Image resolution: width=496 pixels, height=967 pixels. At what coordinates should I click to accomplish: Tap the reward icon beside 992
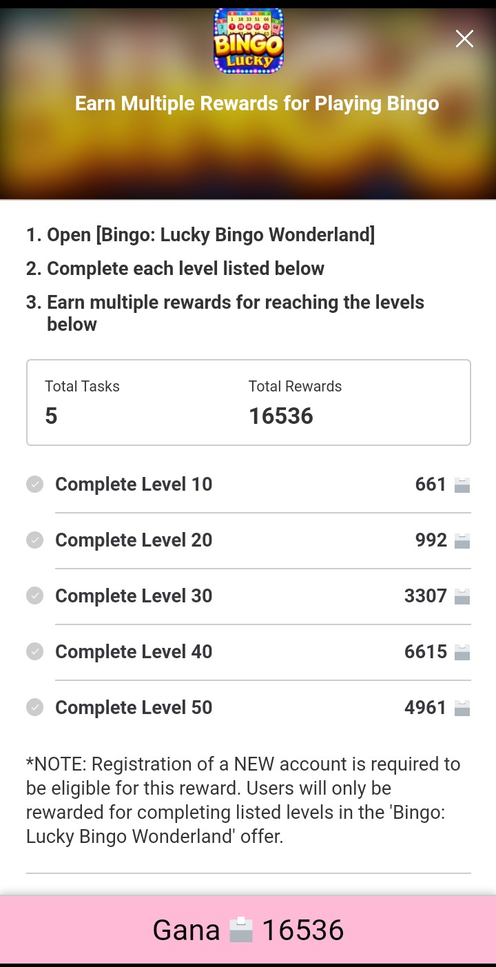(x=462, y=541)
